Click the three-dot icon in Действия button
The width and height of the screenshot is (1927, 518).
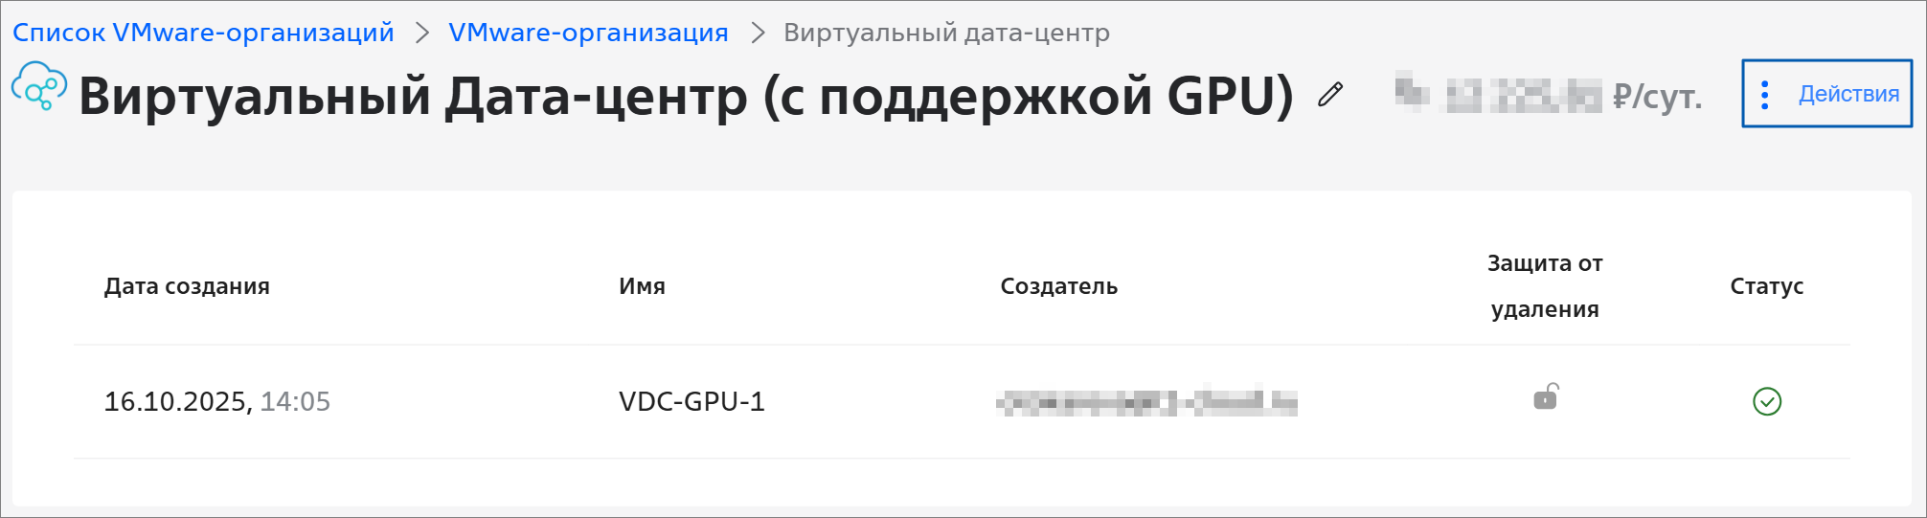(x=1765, y=94)
